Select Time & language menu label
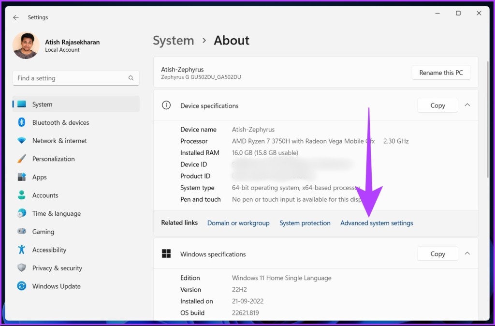495x326 pixels. pos(57,213)
